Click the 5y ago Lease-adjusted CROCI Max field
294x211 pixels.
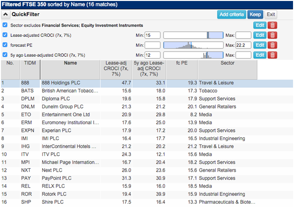244,55
